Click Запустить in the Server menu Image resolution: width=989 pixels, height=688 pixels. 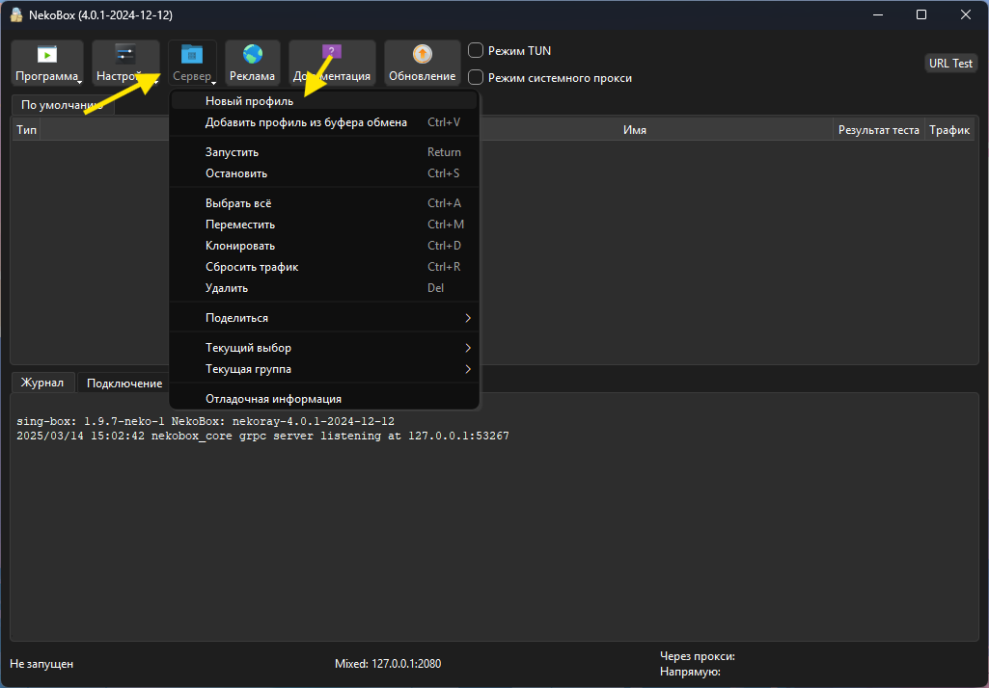coord(324,152)
